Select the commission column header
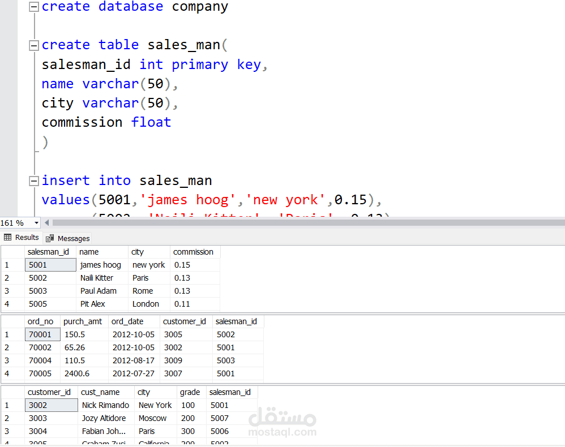The height and width of the screenshot is (447, 565). tap(194, 252)
